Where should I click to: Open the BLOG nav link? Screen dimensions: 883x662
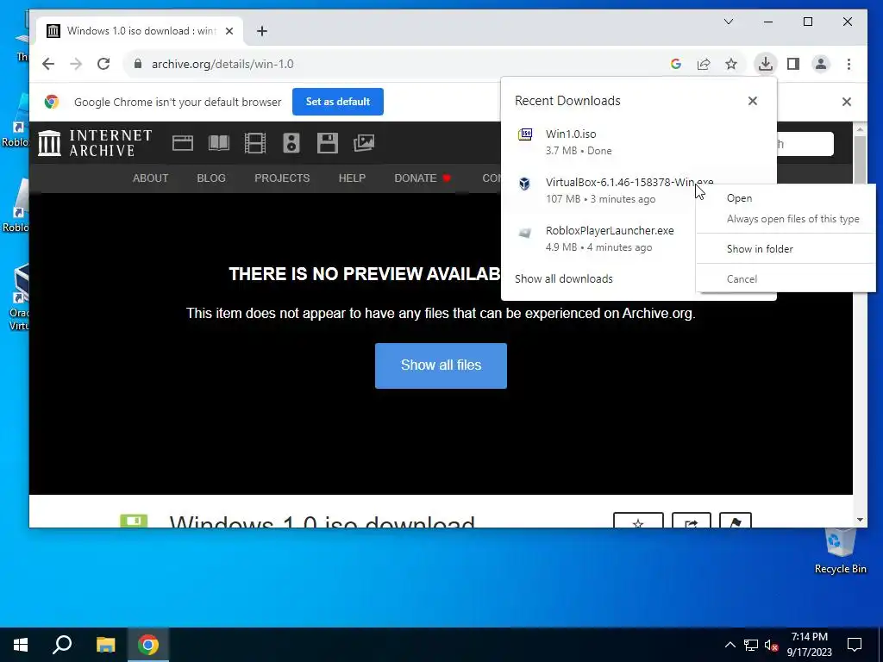click(x=211, y=178)
